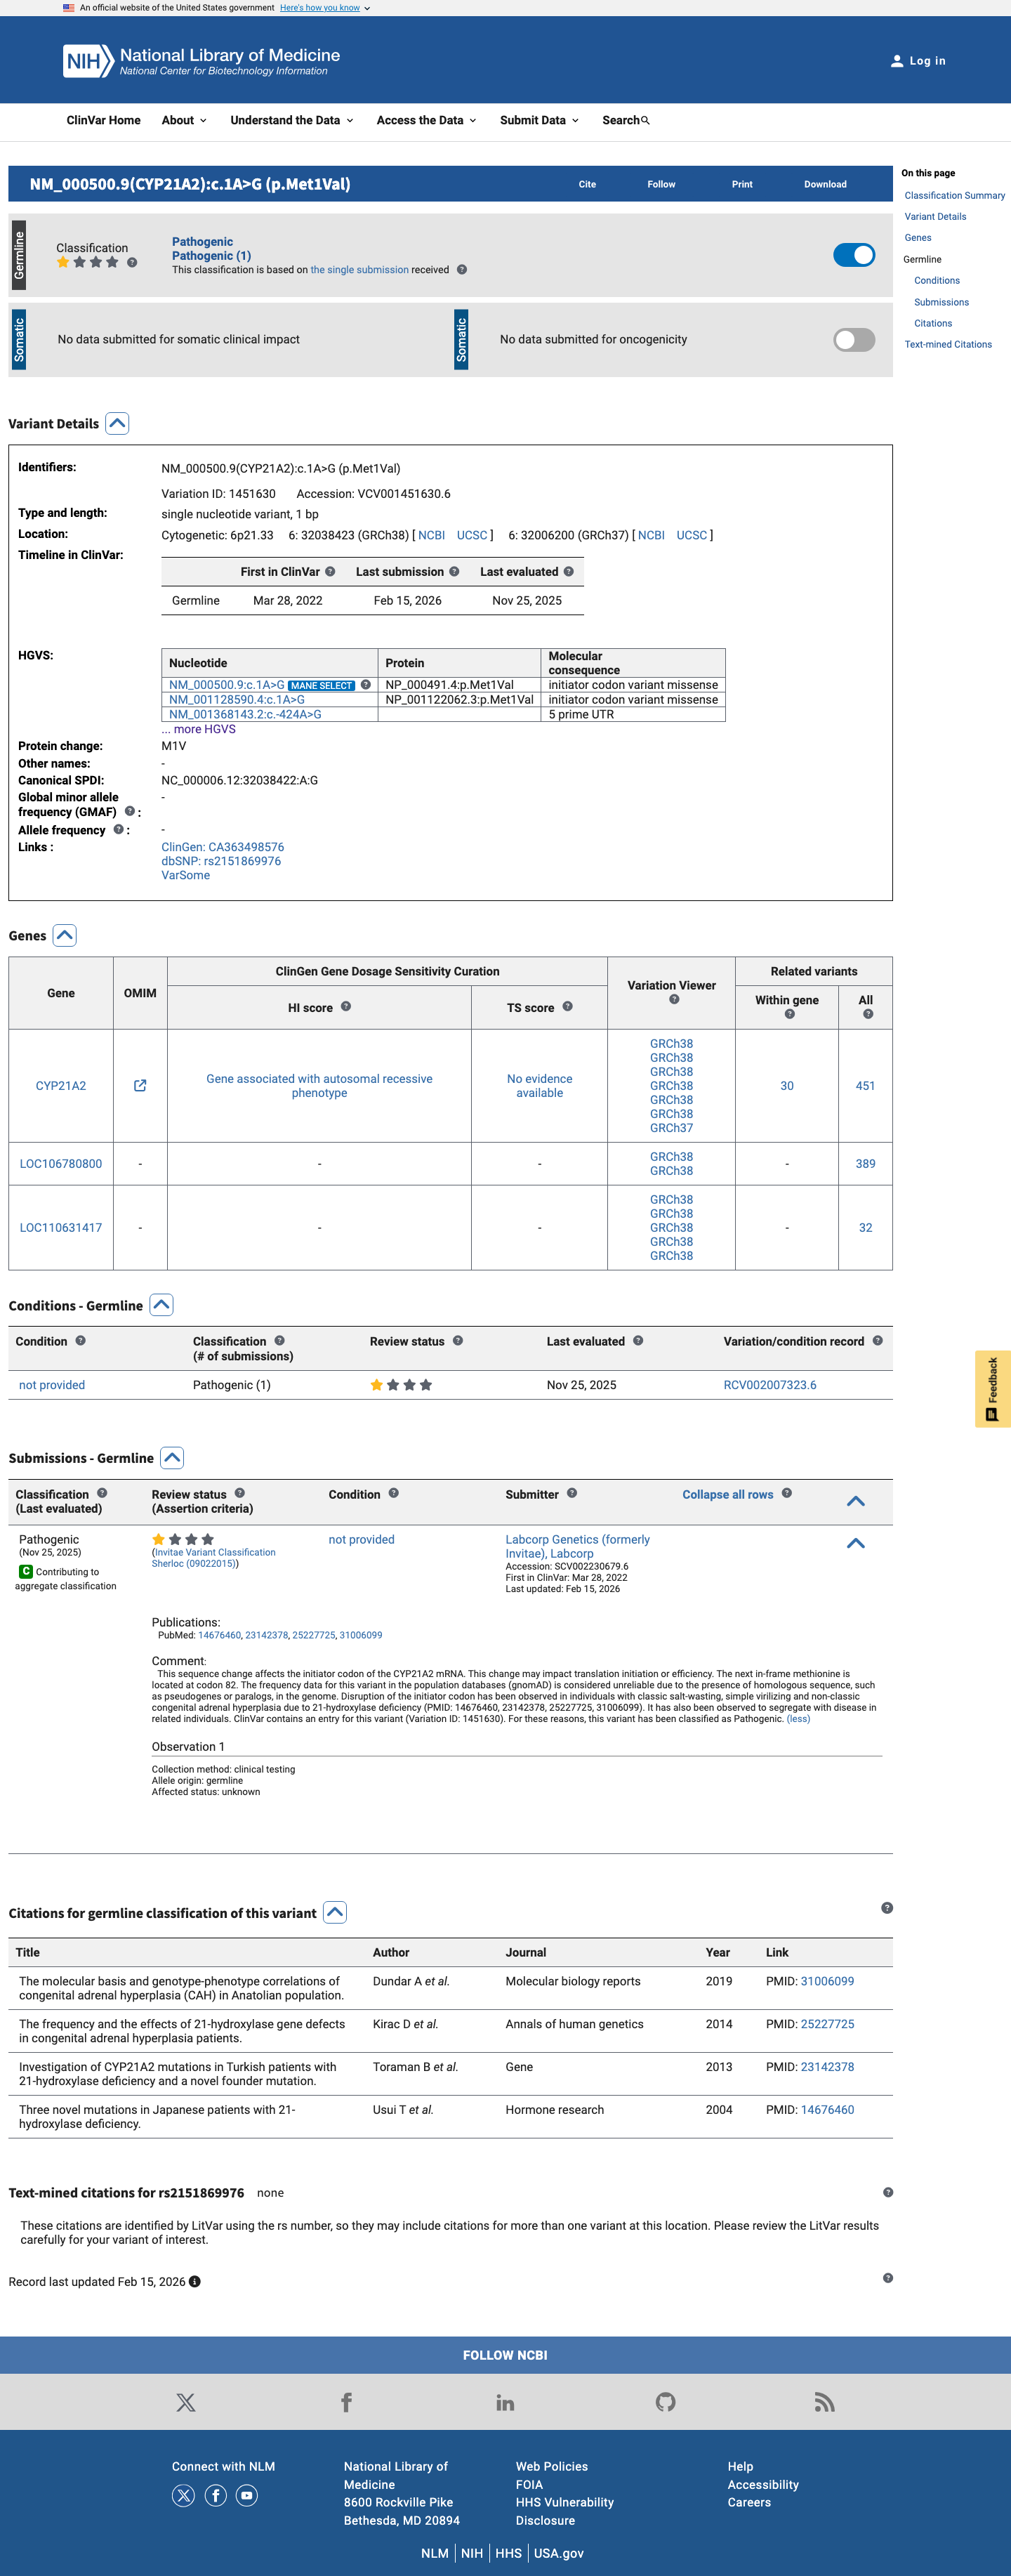
Task: Open the yellow Feedback tab
Action: pos(992,1389)
